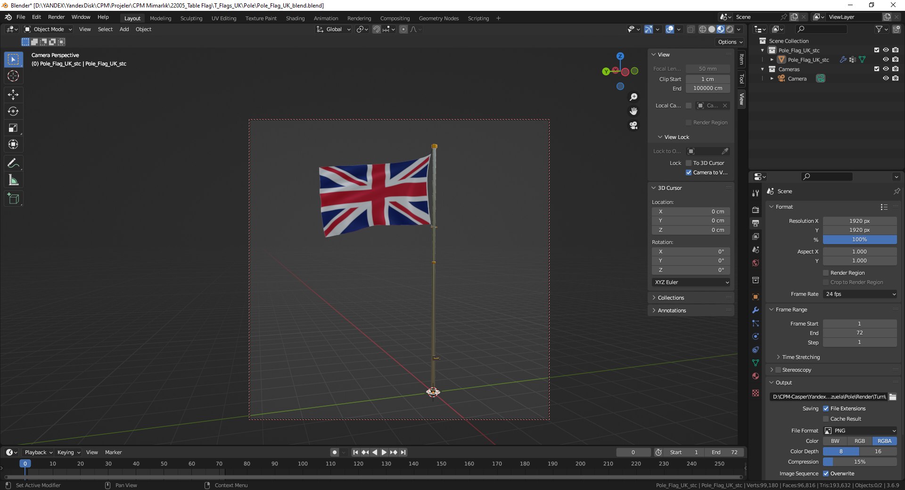Browse output folder with folder icon
The width and height of the screenshot is (905, 490).
click(893, 397)
